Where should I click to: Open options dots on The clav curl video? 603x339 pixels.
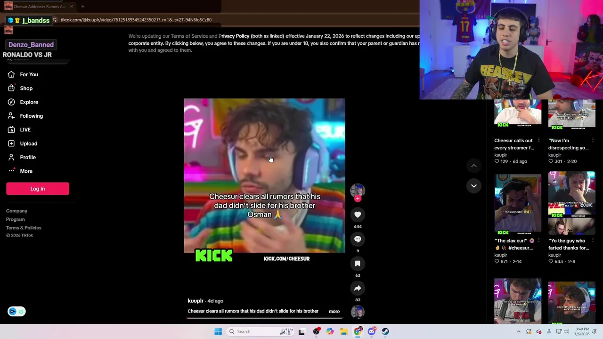(x=539, y=241)
